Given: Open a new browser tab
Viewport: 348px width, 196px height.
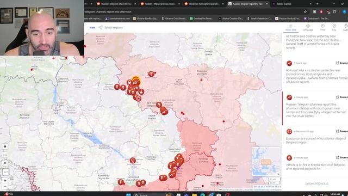Looking at the screenshot, I should [x=317, y=4].
